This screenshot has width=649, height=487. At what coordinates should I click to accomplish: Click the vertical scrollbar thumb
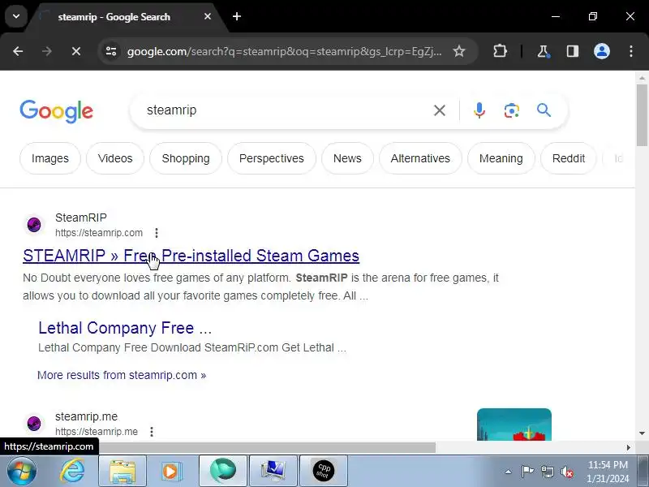(642, 115)
